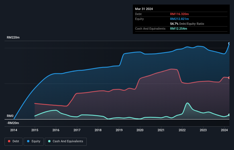Click the 2024 x-axis label
Viewport: 234px width, 150px height.
224,130
